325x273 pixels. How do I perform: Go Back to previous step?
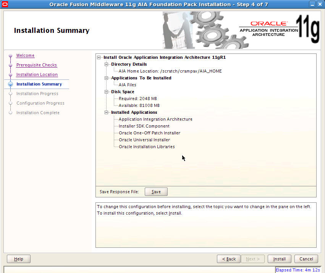coord(229,259)
